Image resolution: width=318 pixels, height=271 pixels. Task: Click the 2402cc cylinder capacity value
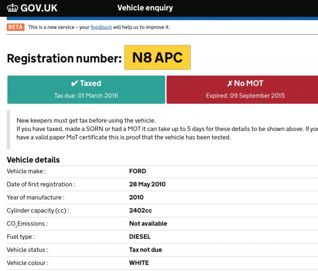click(x=140, y=211)
